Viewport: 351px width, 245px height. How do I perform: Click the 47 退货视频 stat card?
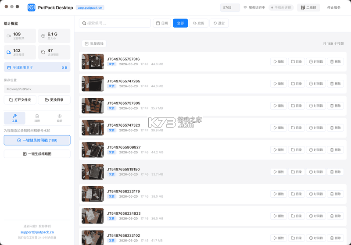(x=54, y=52)
